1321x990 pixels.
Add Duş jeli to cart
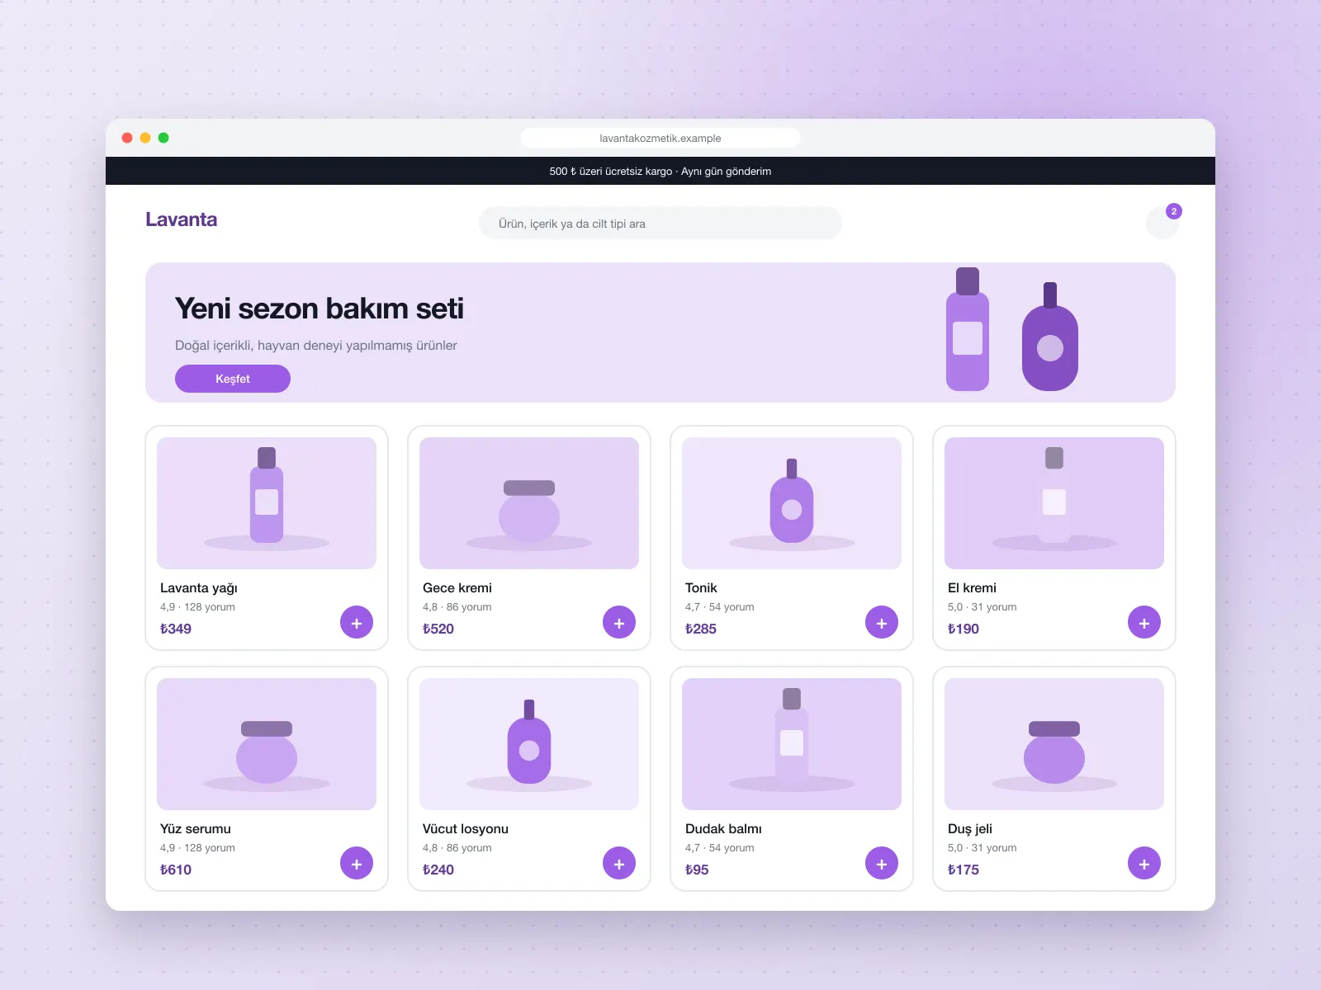pyautogui.click(x=1144, y=864)
